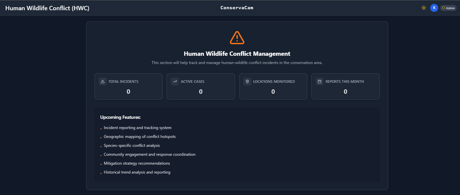Screen dimensions: 460x195
Task: Click the Locations Monitored map pin icon
Action: click(x=247, y=81)
